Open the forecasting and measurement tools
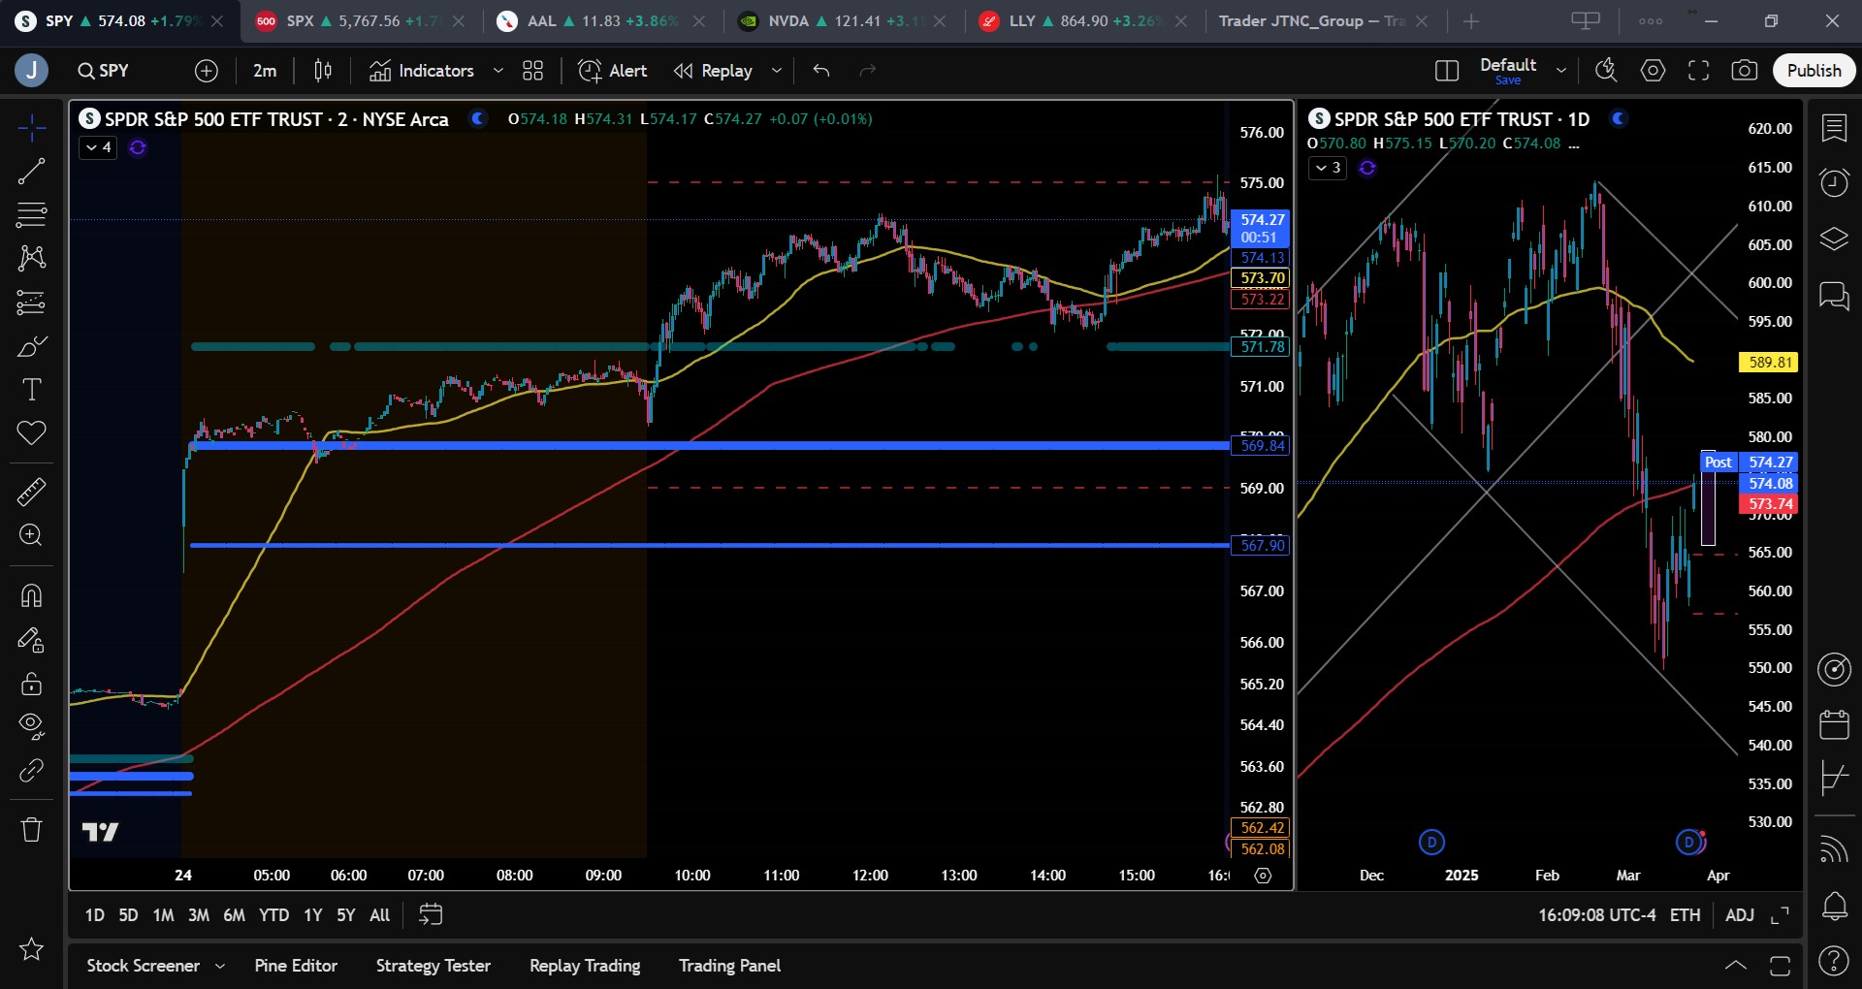 coord(31,303)
